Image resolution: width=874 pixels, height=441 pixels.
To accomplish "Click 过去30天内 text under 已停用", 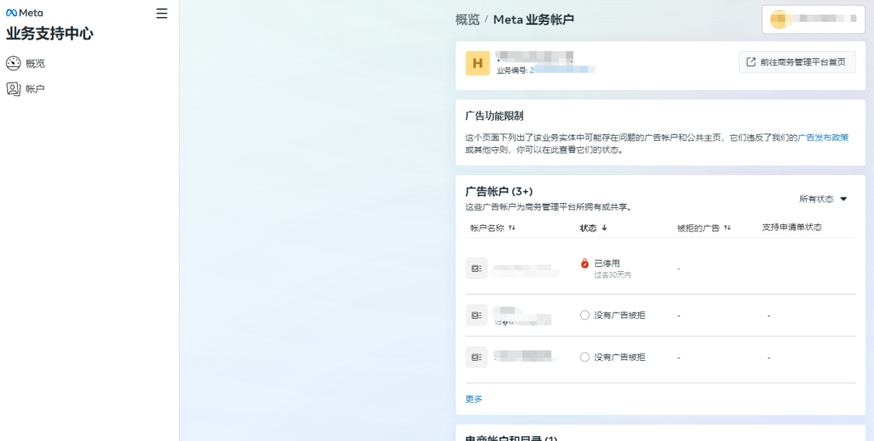I will [613, 275].
